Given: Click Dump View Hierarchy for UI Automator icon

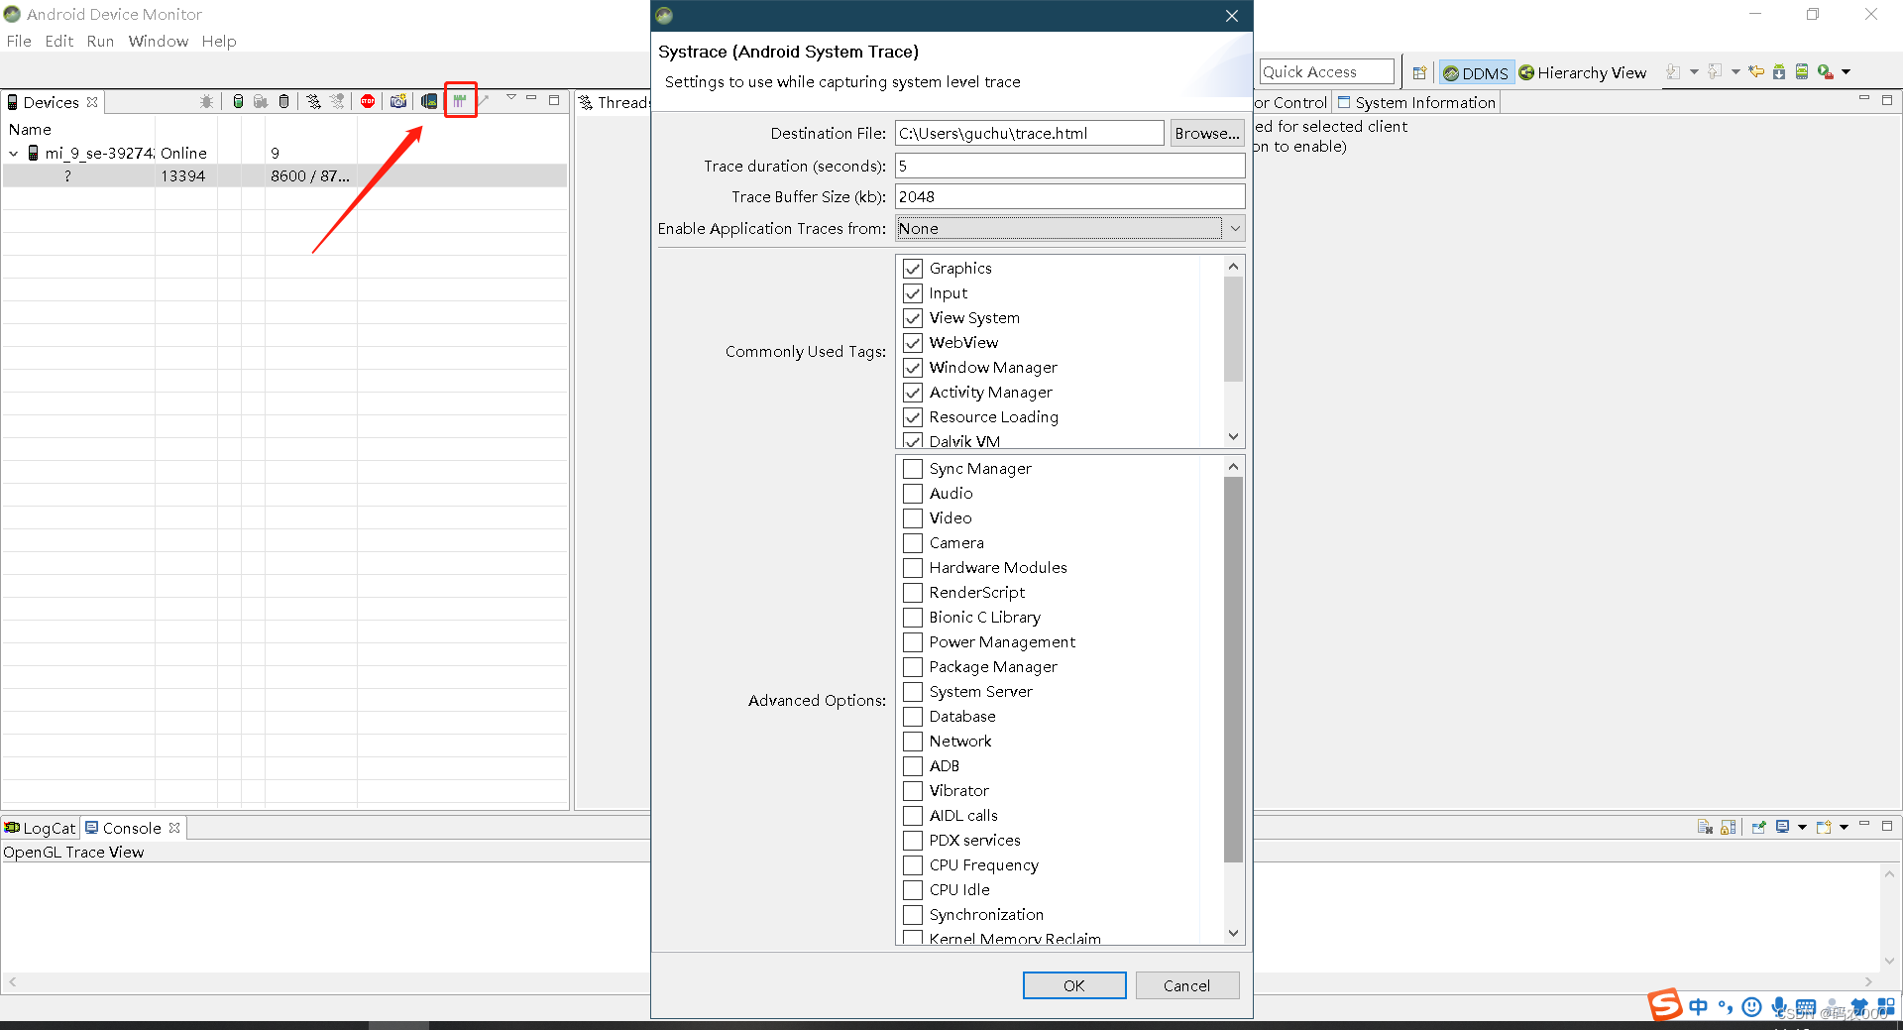Looking at the screenshot, I should click(x=429, y=101).
